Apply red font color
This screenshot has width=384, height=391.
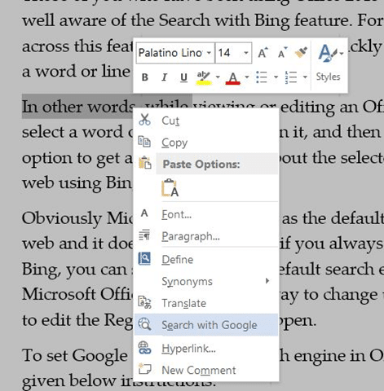coord(233,78)
